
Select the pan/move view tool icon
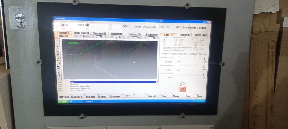click(57, 38)
